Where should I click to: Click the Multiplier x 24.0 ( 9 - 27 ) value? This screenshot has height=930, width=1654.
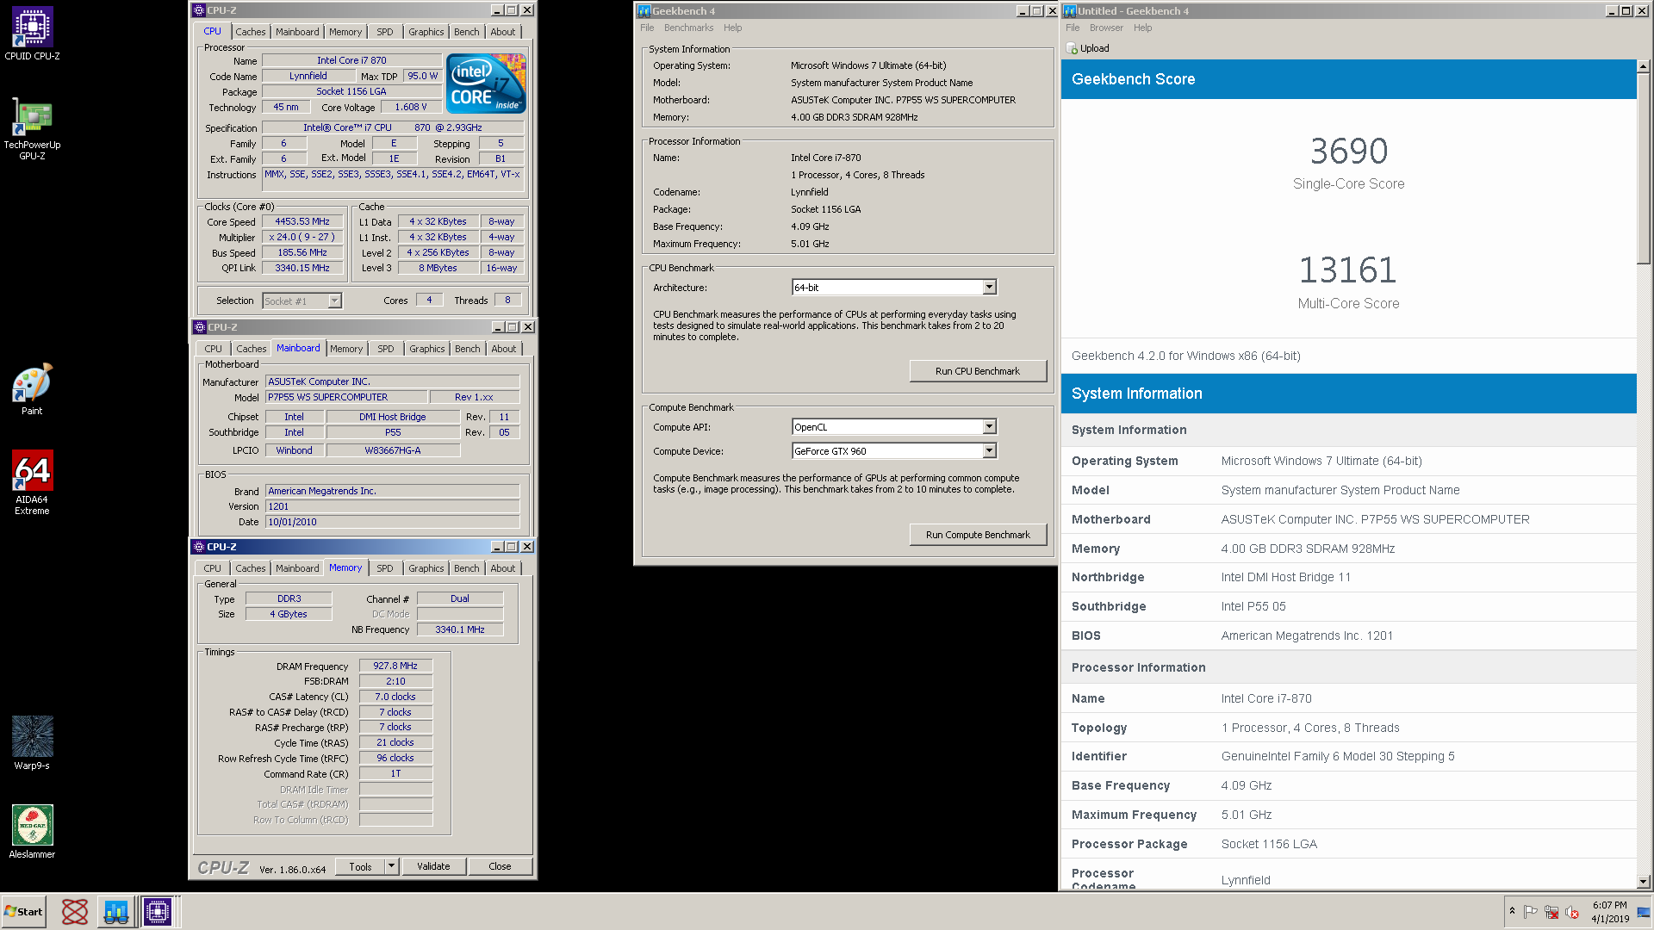(x=302, y=237)
